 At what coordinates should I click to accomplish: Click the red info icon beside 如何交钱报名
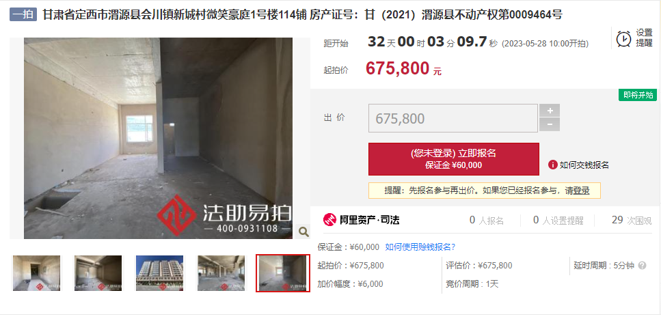(x=553, y=165)
